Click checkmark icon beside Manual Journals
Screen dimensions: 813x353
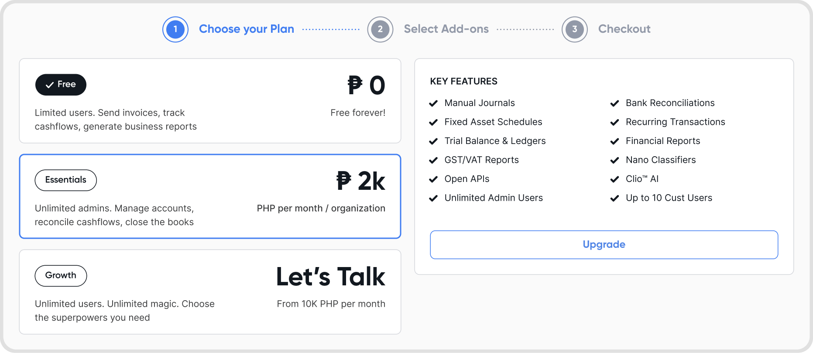point(433,103)
